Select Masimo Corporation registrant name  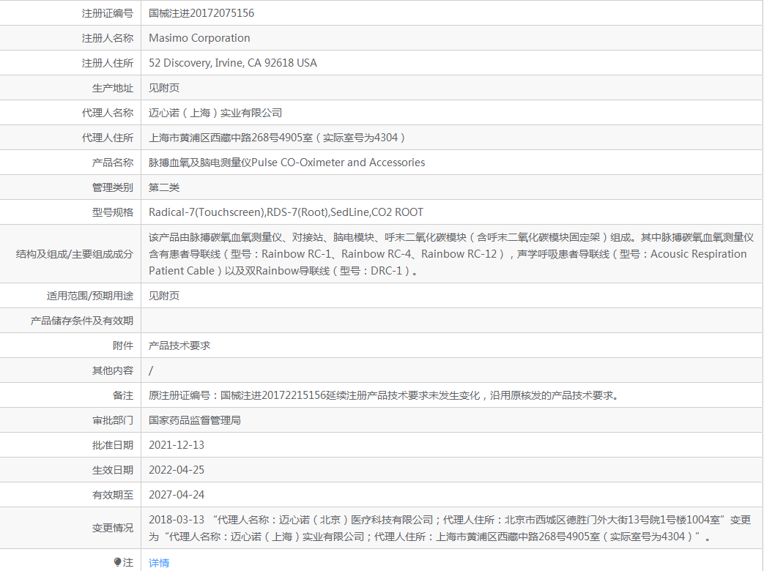click(x=199, y=38)
